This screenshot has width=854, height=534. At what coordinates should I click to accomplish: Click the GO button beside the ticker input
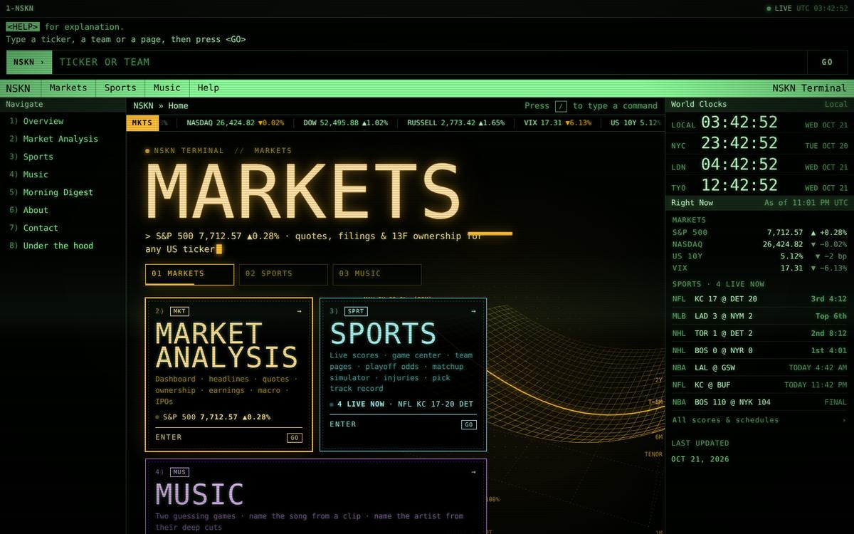coord(827,62)
